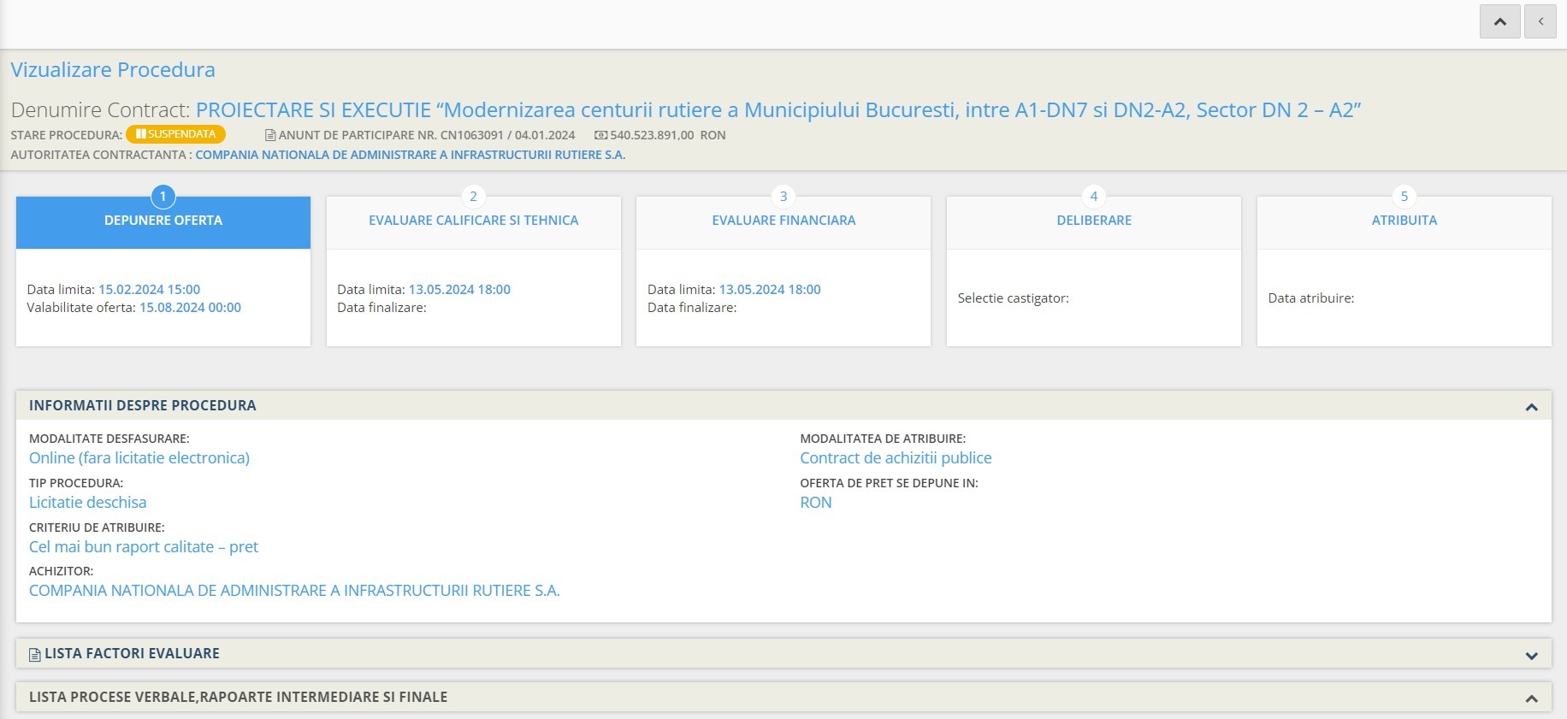Select the DELIBERARE step tab
The height and width of the screenshot is (719, 1567).
pos(1094,223)
